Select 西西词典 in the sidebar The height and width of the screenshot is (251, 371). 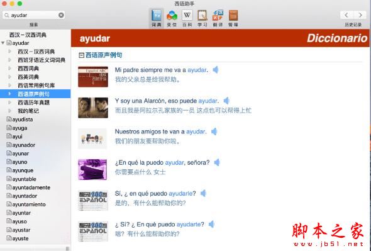tap(28, 69)
